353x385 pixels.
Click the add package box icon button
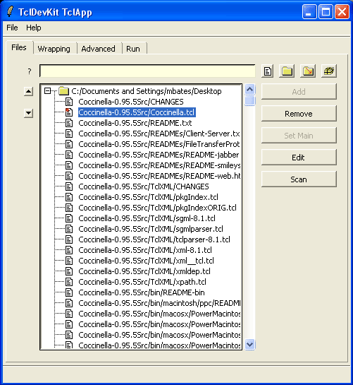click(x=329, y=71)
